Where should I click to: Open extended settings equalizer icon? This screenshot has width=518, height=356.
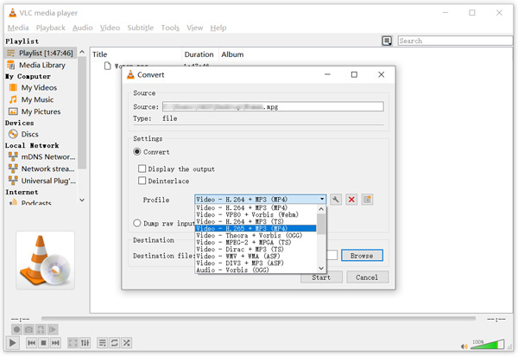click(x=85, y=343)
